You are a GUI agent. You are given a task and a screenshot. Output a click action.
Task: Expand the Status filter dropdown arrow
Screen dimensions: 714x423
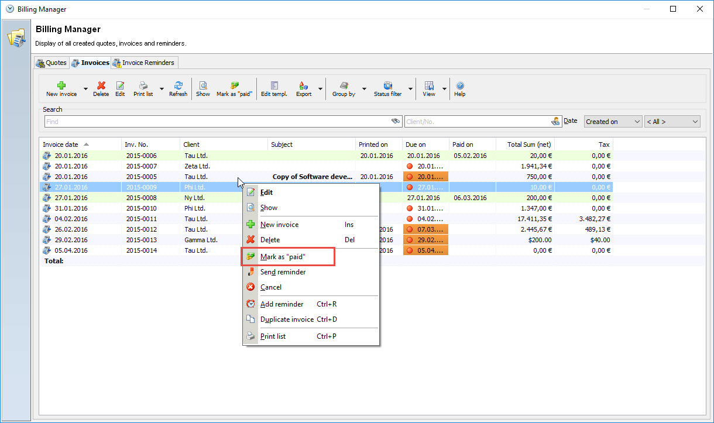point(410,90)
